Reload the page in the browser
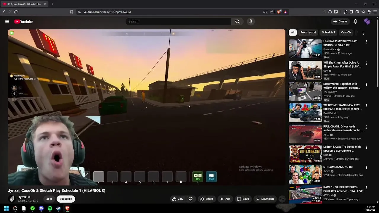This screenshot has width=379, height=213. (16, 12)
